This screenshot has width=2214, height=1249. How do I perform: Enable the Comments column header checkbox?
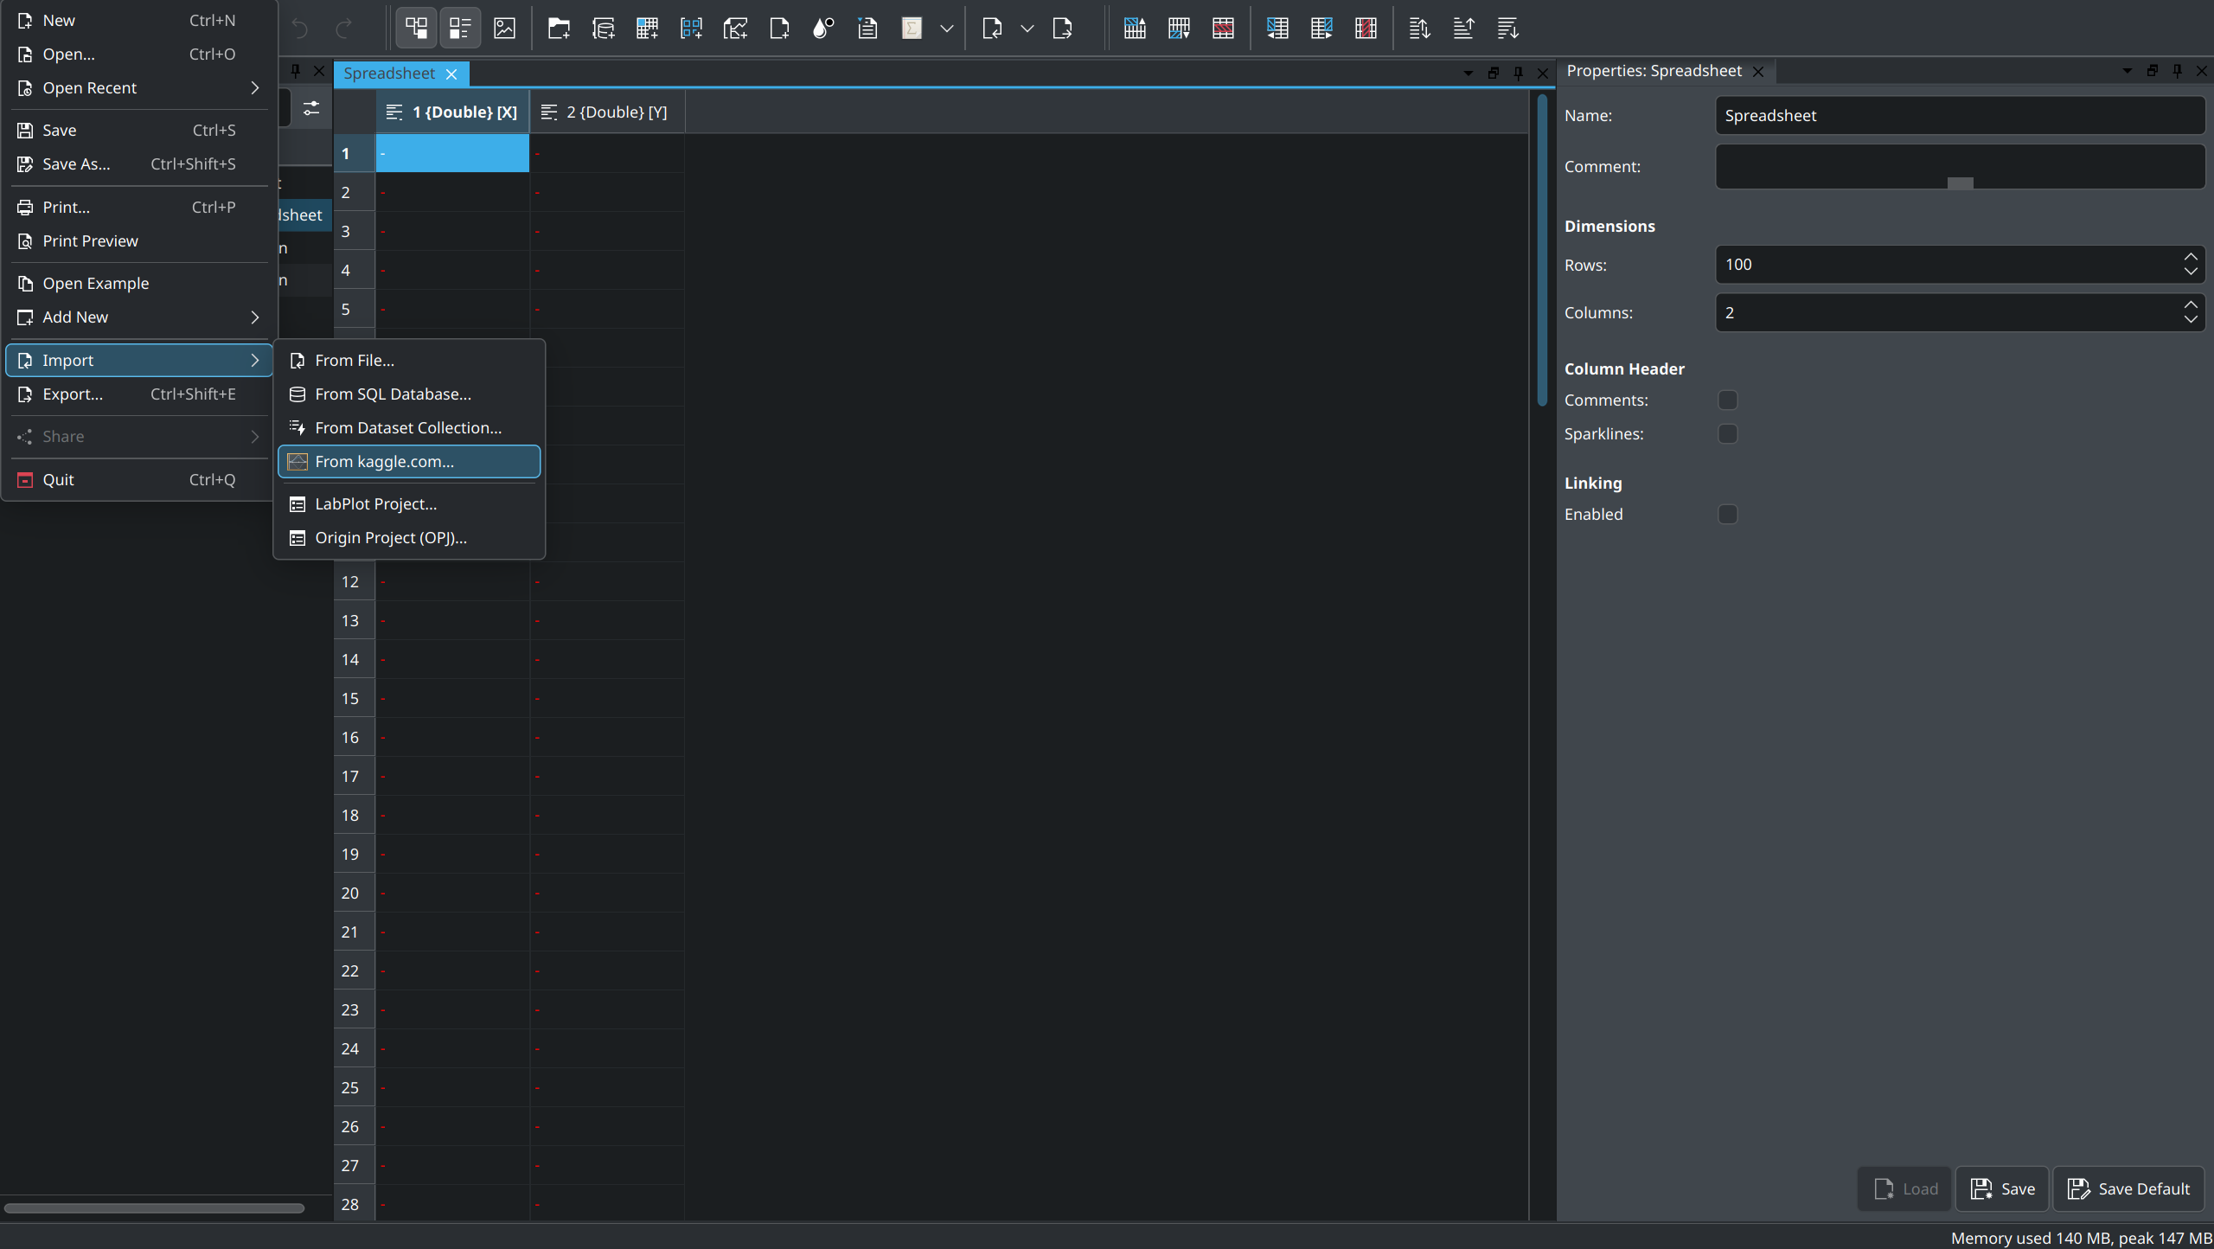[x=1727, y=400]
